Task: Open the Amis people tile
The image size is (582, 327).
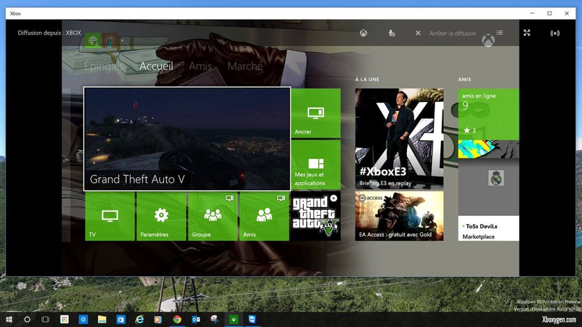Action: point(264,216)
